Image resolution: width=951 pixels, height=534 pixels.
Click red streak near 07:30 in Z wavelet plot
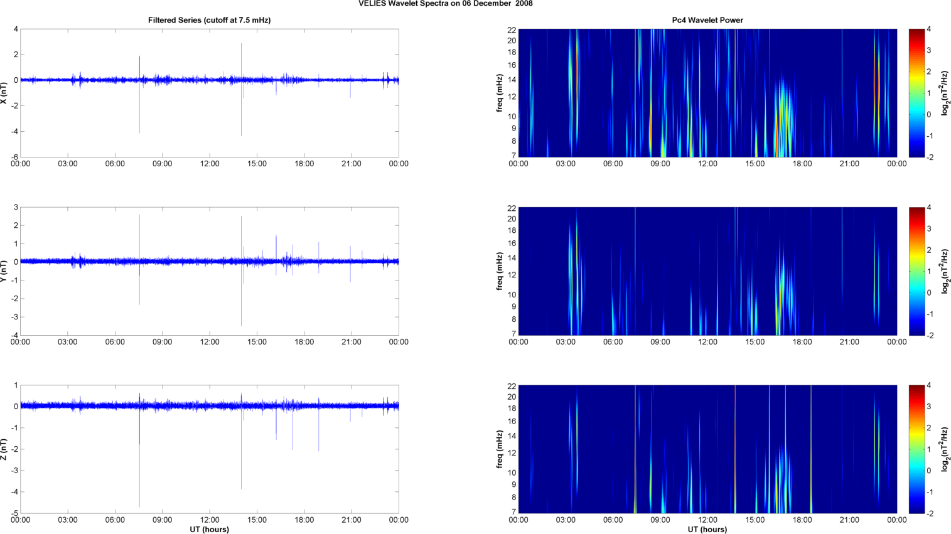point(635,464)
